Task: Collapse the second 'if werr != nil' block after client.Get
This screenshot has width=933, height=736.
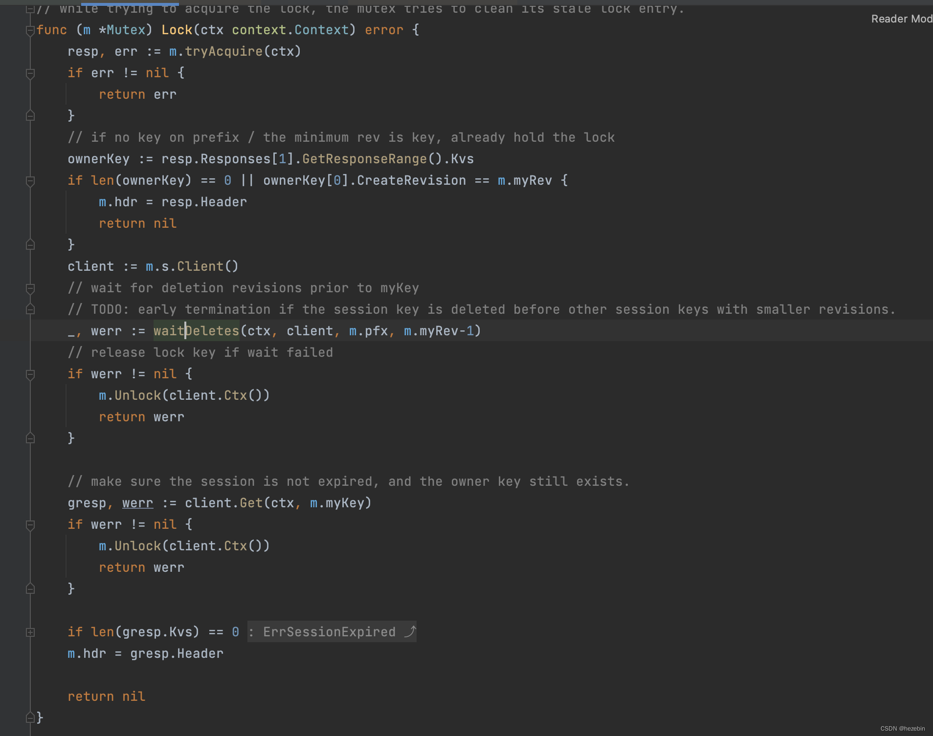Action: coord(30,525)
